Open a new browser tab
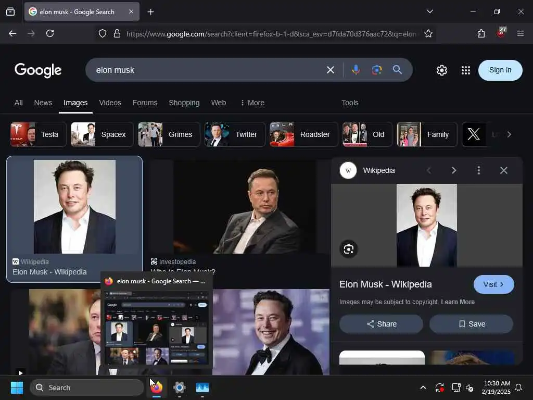The height and width of the screenshot is (400, 533). point(150,12)
